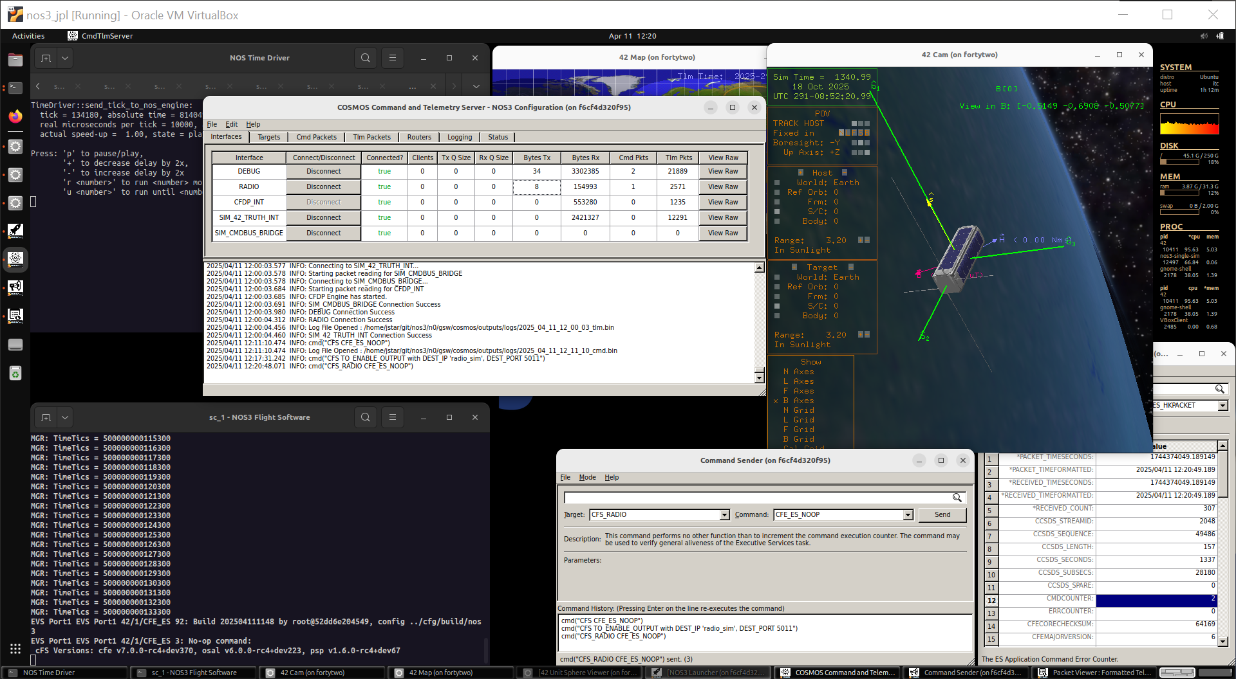The image size is (1236, 679).
Task: Open search in NOS Time Driver terminal
Action: pyautogui.click(x=365, y=58)
